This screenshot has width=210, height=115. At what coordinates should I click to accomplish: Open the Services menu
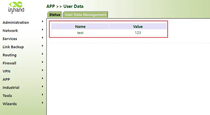(x=10, y=39)
